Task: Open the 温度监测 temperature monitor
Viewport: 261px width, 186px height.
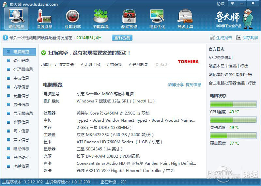Action: click(x=44, y=19)
